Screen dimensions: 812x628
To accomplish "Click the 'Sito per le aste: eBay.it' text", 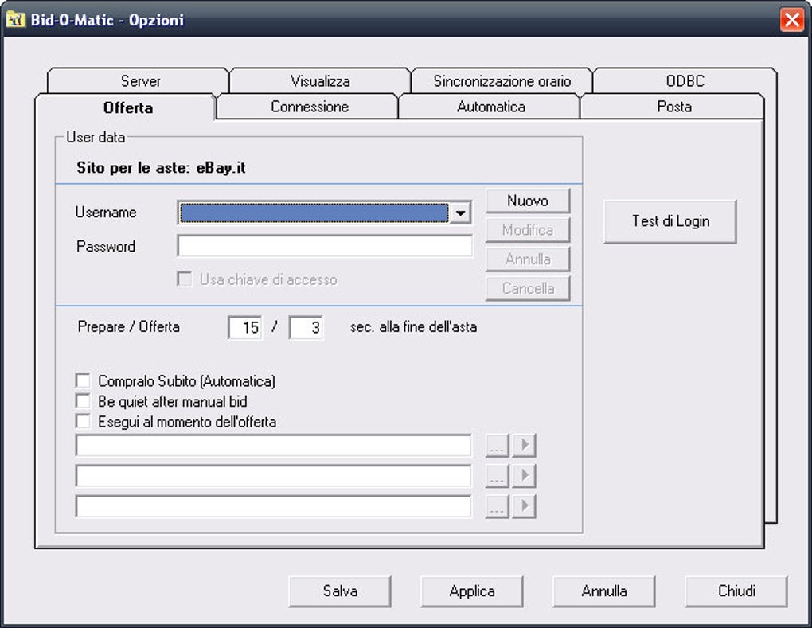I will [x=161, y=168].
